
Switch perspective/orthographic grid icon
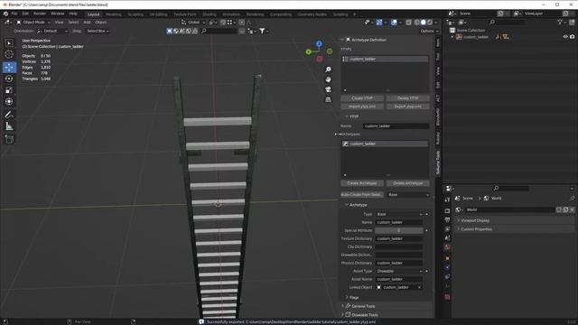[x=328, y=99]
